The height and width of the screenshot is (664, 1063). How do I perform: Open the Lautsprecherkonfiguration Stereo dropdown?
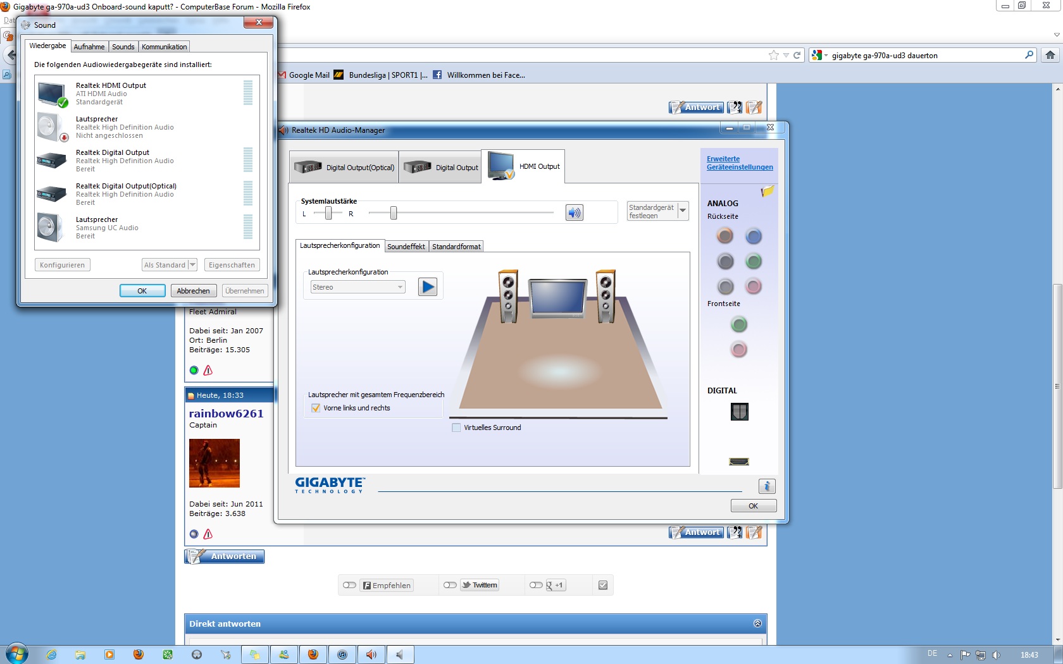pos(357,287)
